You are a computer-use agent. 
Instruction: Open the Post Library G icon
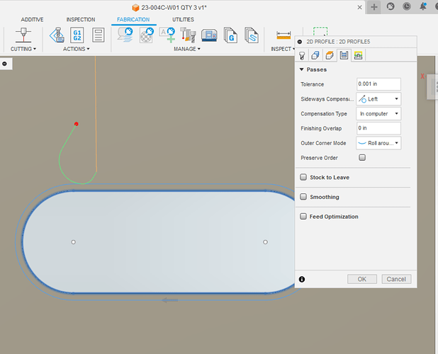tap(230, 35)
